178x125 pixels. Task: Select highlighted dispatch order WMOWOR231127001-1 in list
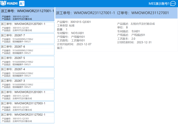pos(27,14)
